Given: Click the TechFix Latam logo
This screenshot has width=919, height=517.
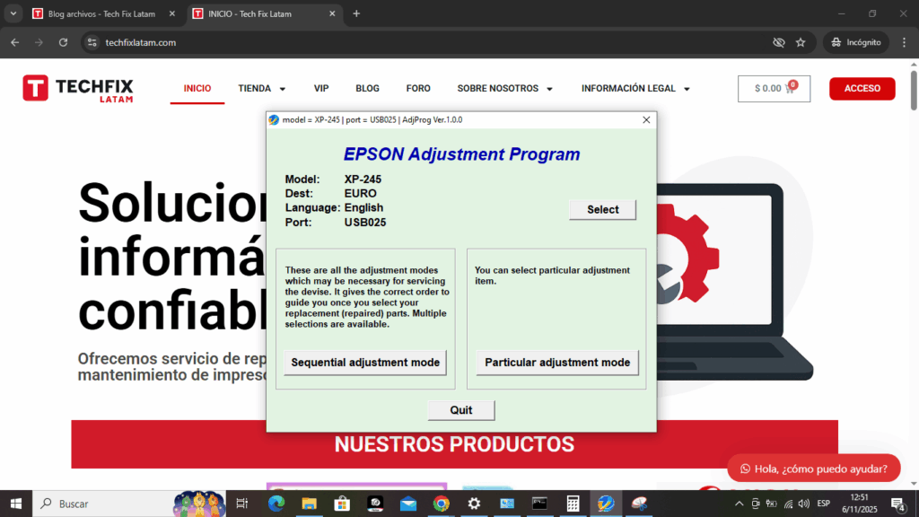Looking at the screenshot, I should click(78, 89).
